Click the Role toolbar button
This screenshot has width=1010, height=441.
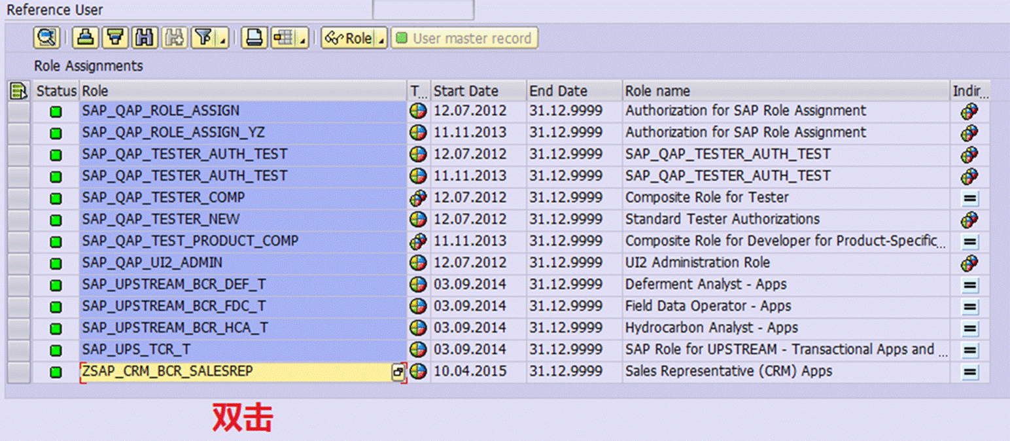[349, 38]
